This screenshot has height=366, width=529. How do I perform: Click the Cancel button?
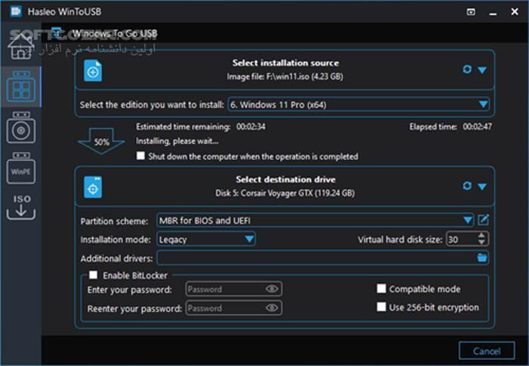coord(487,351)
